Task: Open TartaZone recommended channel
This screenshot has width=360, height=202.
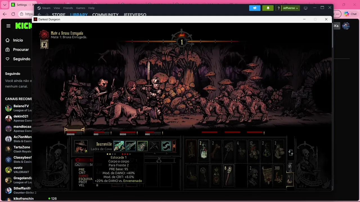Action: (x=18, y=149)
